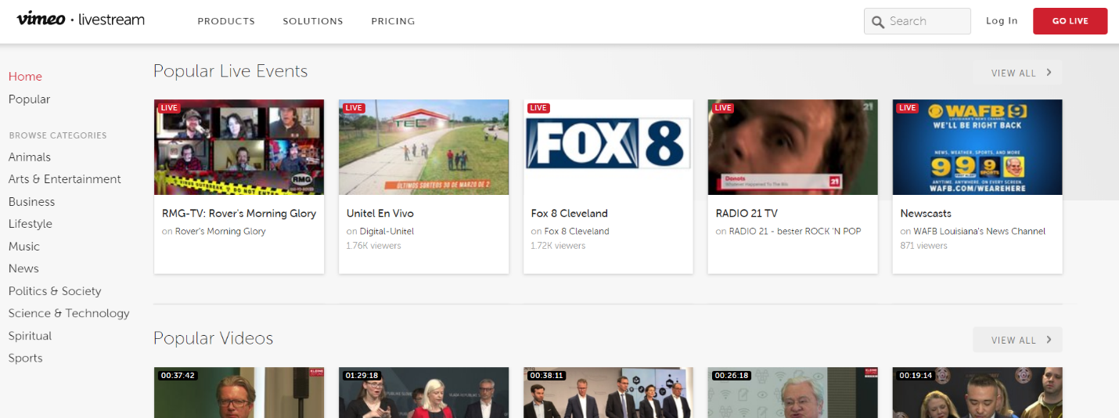
Task: Browse the News category
Action: (x=23, y=268)
